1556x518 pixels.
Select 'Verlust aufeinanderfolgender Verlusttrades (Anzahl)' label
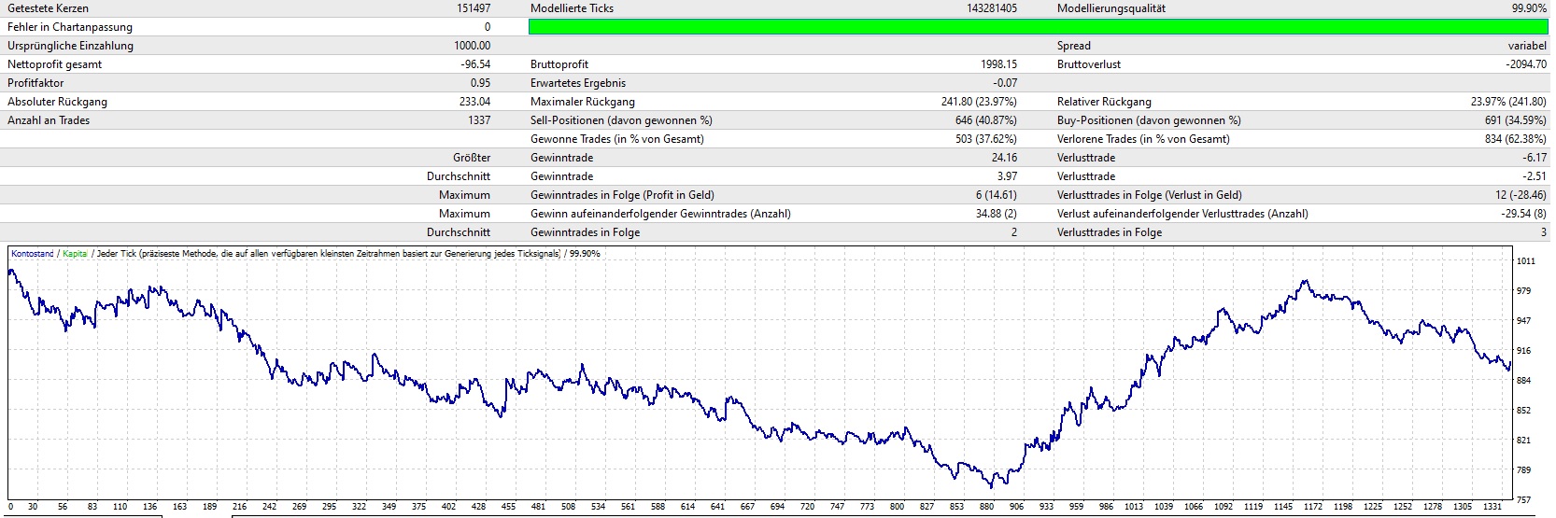point(1182,214)
